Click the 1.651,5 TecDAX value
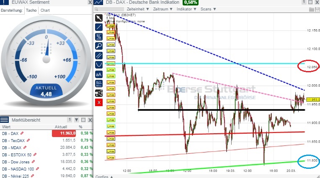 coord(69,140)
